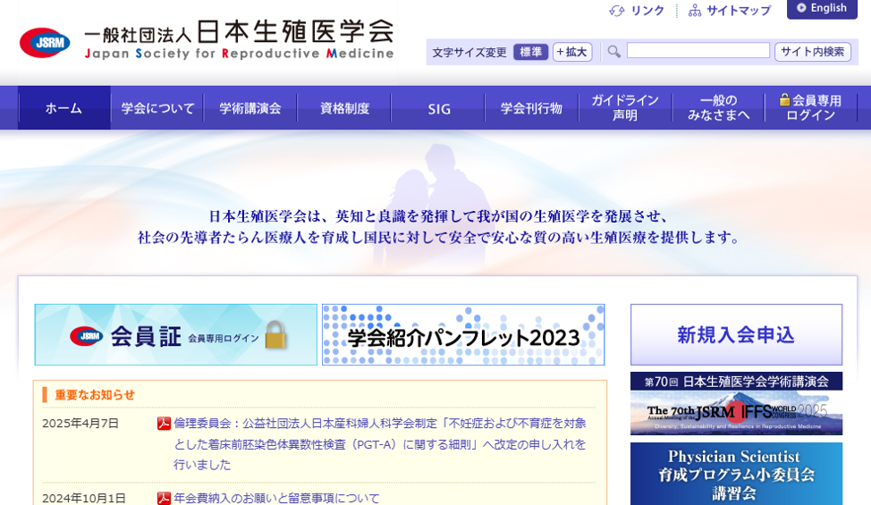
Task: Click the padlock icon on 会員専用ログイン menu
Action: pyautogui.click(x=784, y=100)
